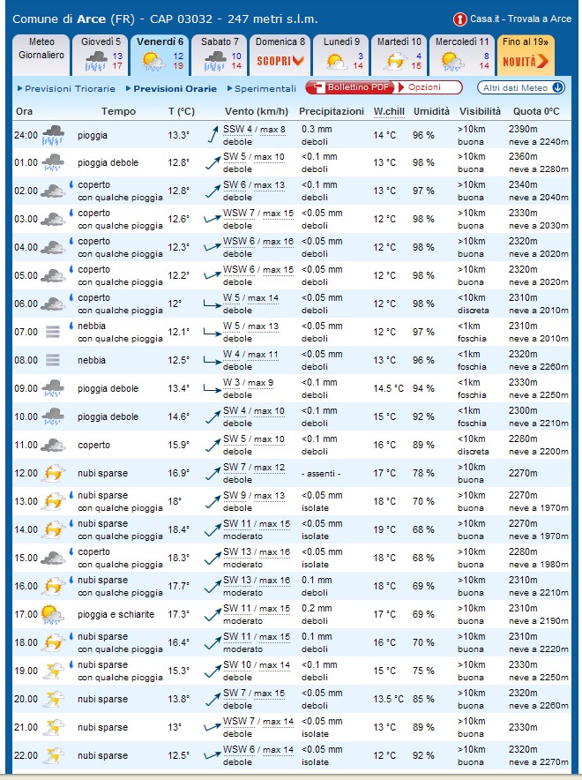Expand the Altri dati Meteo dropdown
This screenshot has height=780, width=582.
pos(521,87)
